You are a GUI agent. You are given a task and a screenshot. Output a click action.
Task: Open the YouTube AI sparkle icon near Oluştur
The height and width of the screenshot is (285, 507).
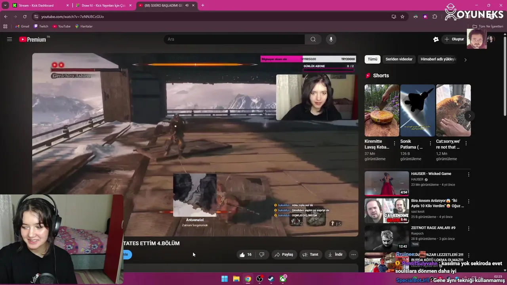pyautogui.click(x=436, y=39)
